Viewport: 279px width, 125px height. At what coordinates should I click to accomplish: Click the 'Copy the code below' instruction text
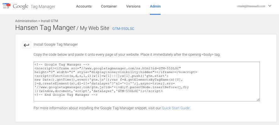point(127,54)
